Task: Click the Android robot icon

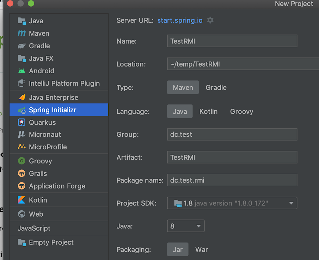Action: [22, 71]
